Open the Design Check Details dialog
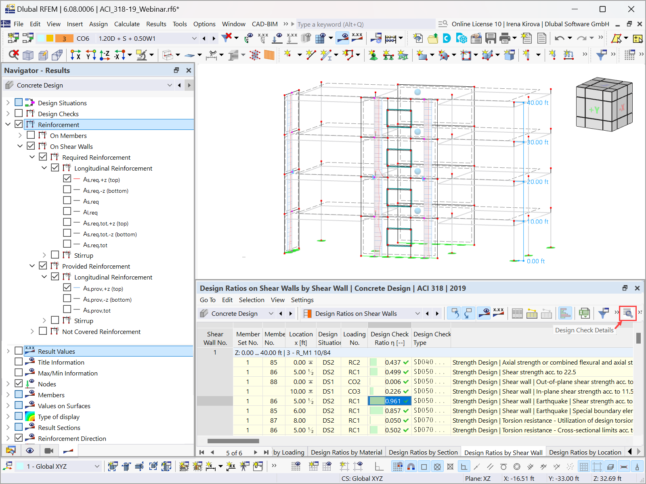This screenshot has width=646, height=484. tap(627, 313)
